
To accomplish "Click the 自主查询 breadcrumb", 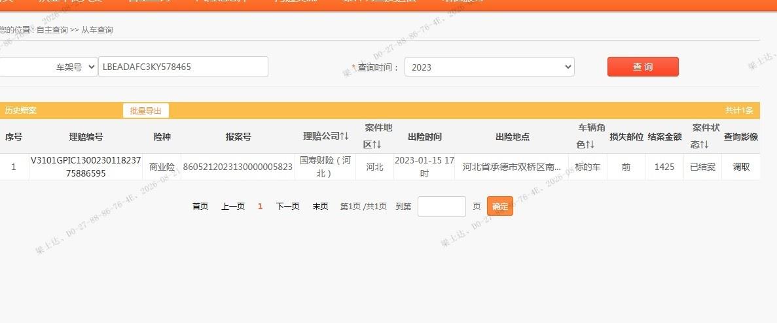I will tap(52, 29).
